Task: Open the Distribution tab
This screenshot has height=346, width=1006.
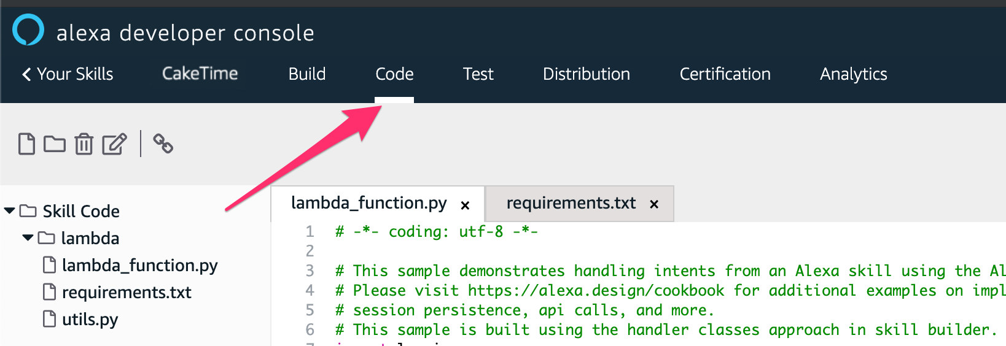Action: [586, 74]
